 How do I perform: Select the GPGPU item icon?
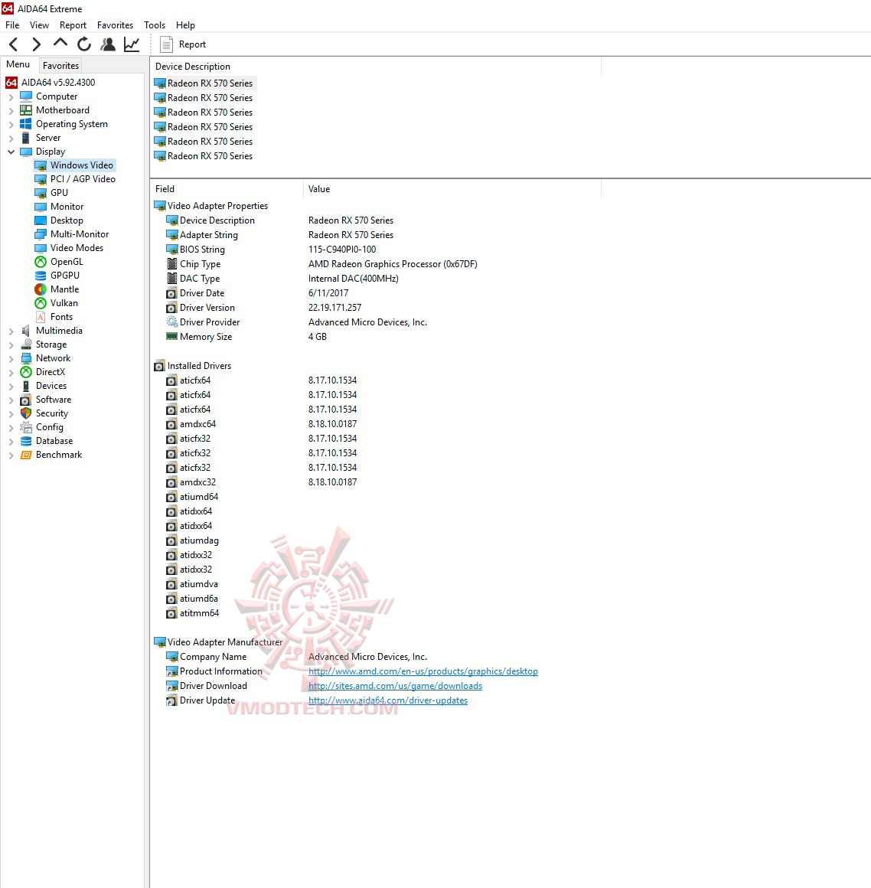click(x=41, y=276)
